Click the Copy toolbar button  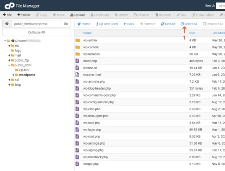(41, 15)
